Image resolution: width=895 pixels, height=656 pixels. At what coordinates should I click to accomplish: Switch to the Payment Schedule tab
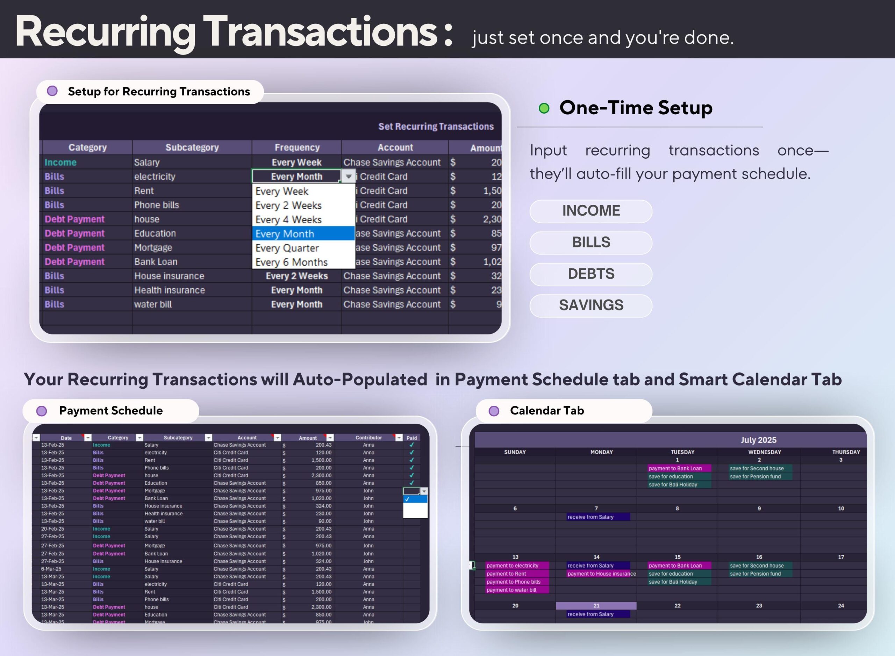click(x=110, y=411)
